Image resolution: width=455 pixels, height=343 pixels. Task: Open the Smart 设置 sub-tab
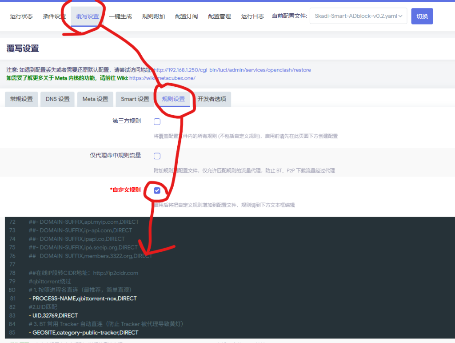click(x=135, y=99)
